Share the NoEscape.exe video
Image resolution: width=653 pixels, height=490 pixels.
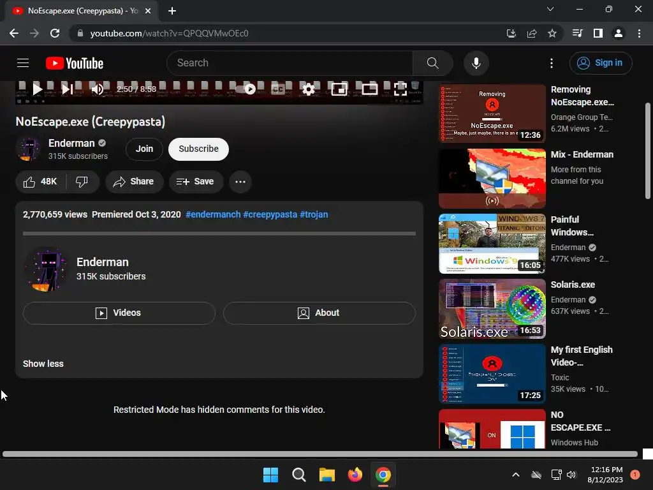[x=134, y=182]
